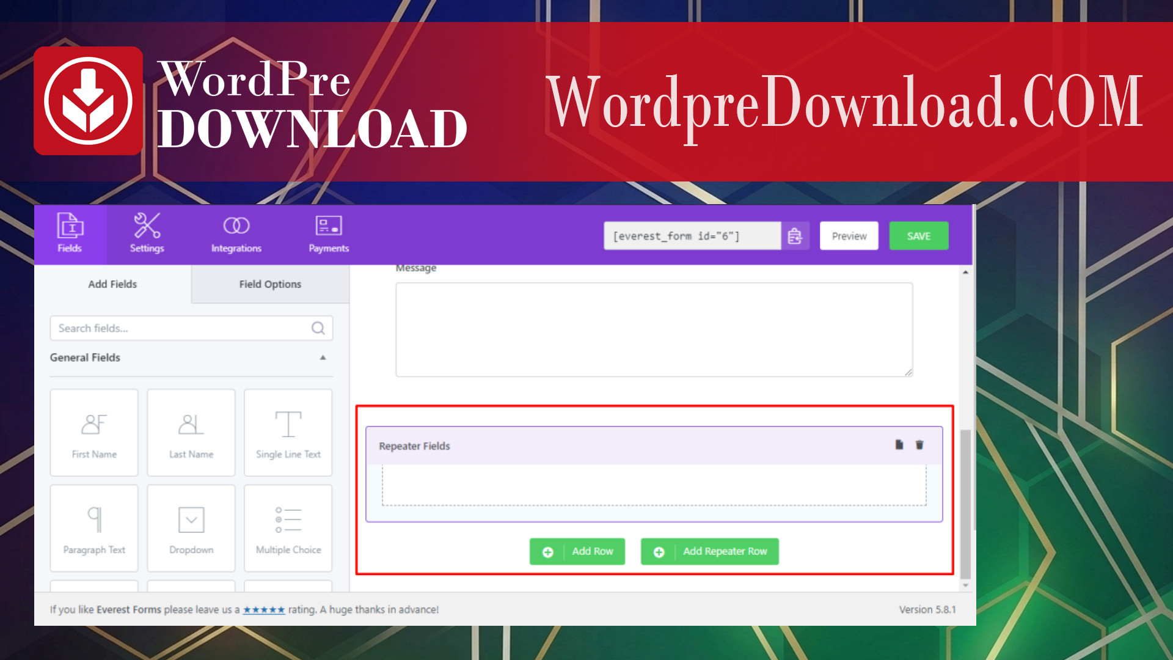Click the shortcode text field

(x=692, y=237)
